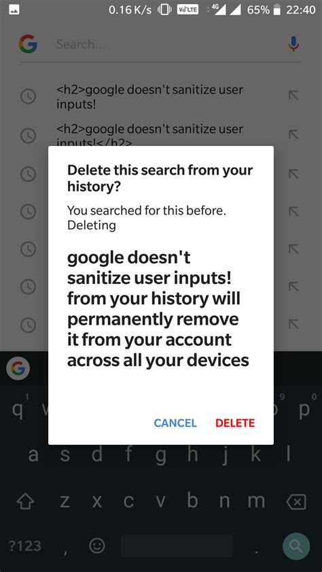This screenshot has width=322, height=572.
Task: Tap the keyboard space bar
Action: tap(177, 546)
